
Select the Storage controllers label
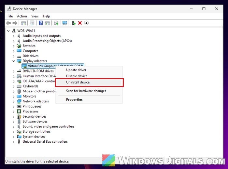(36, 131)
